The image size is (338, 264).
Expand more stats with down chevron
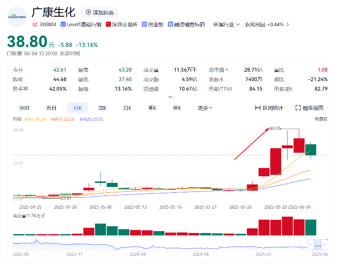[x=170, y=97]
